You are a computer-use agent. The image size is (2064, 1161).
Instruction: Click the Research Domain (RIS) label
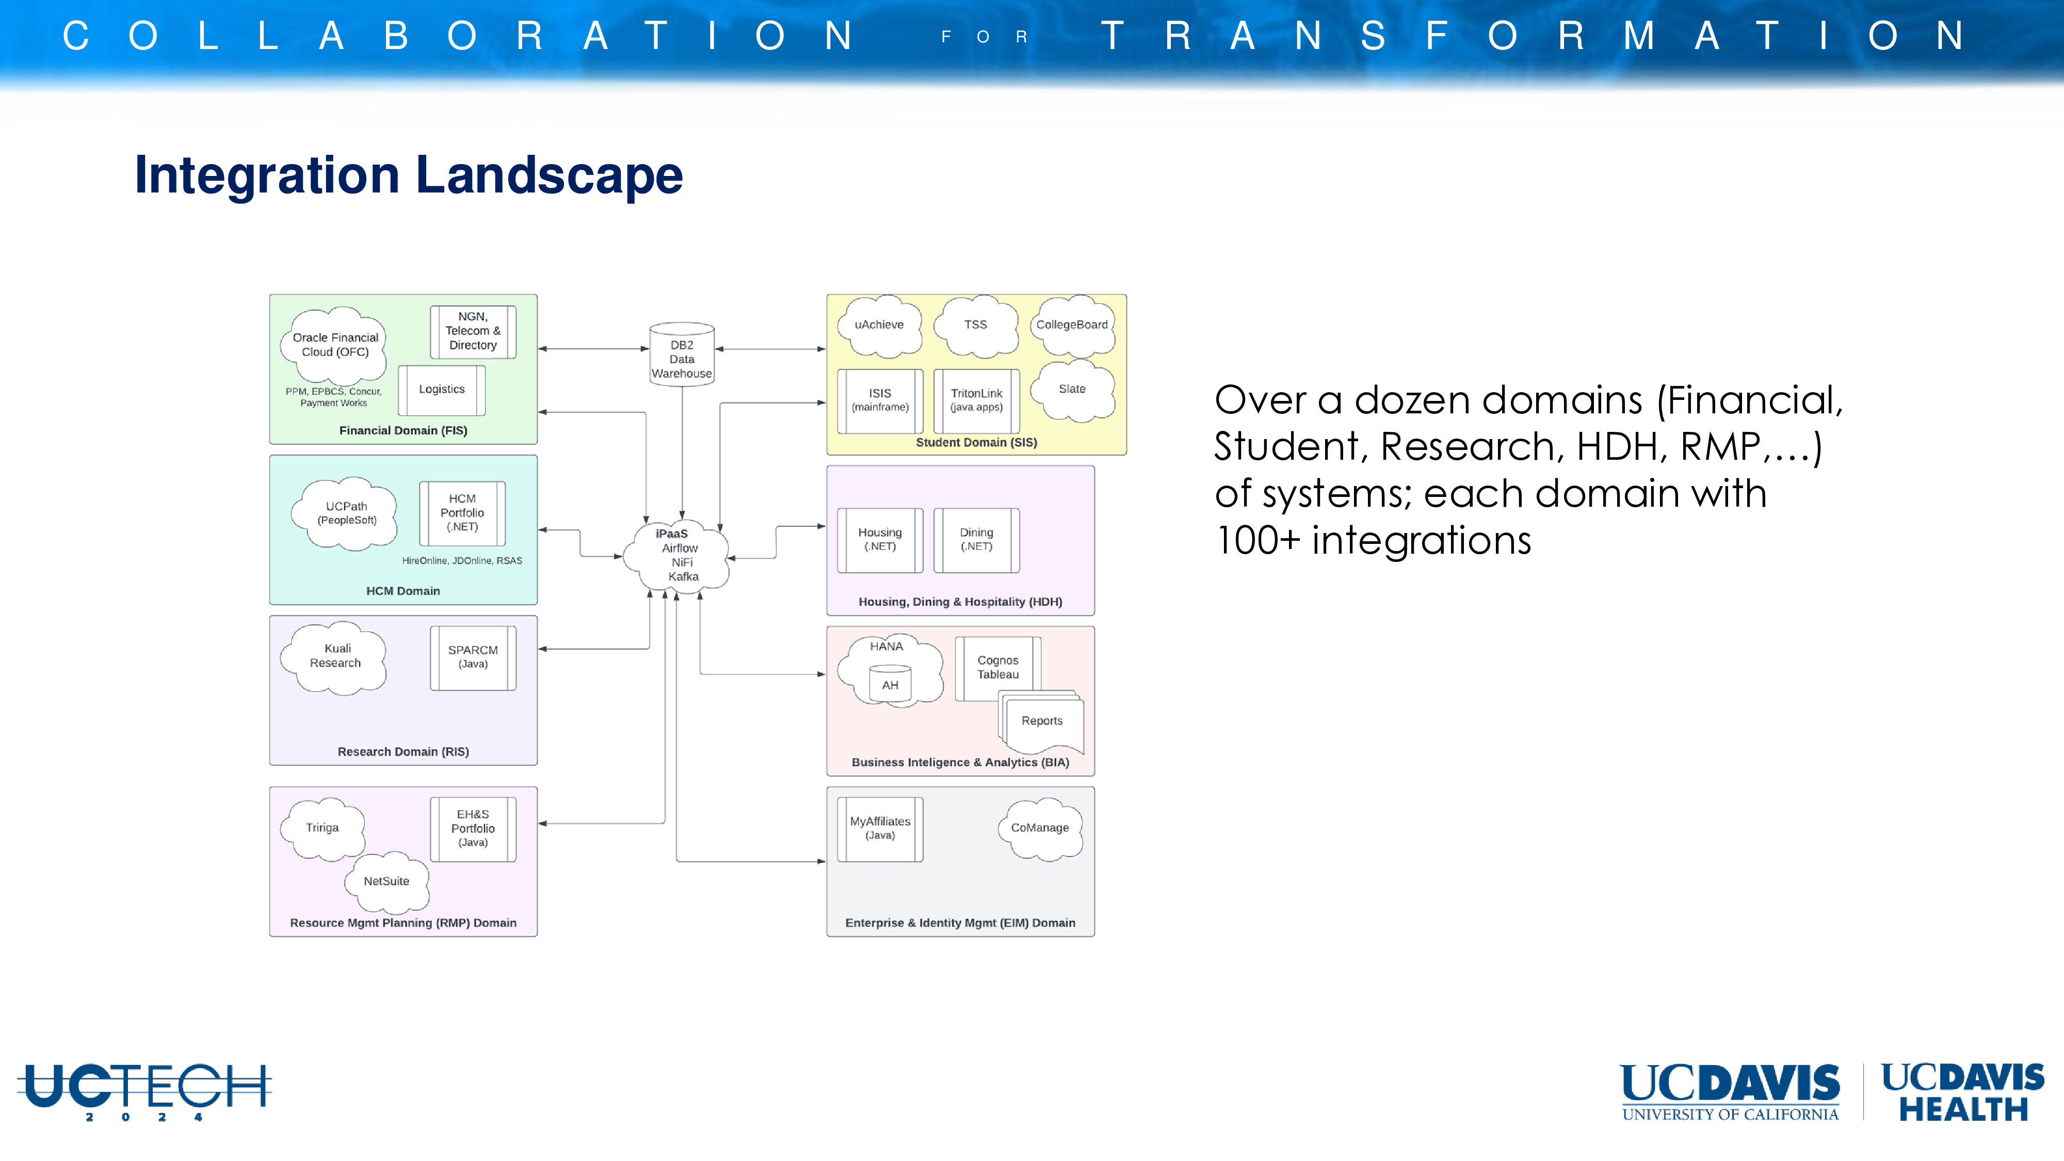[403, 752]
